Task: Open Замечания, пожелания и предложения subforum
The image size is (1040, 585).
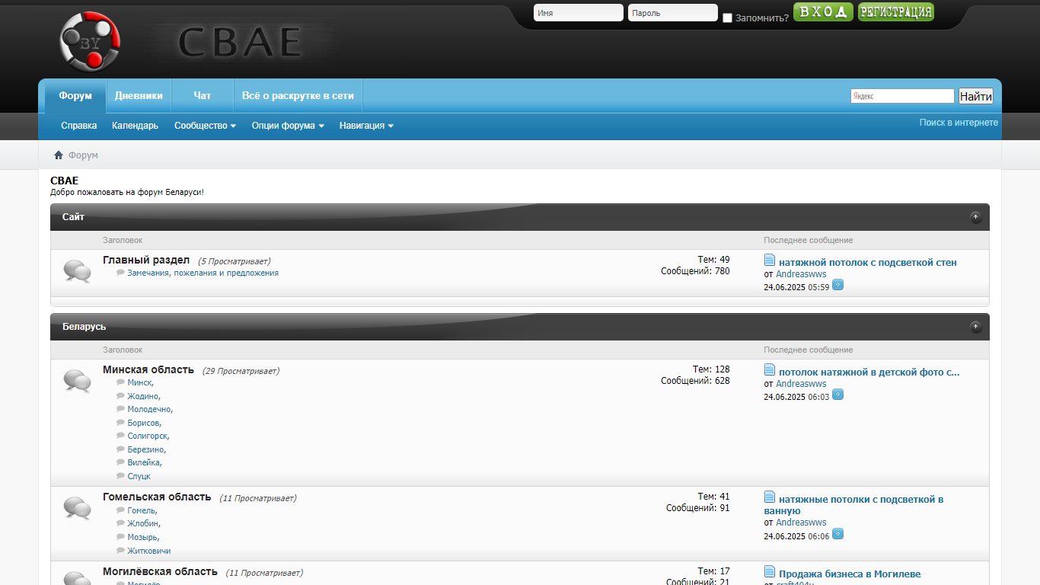Action: tap(203, 273)
